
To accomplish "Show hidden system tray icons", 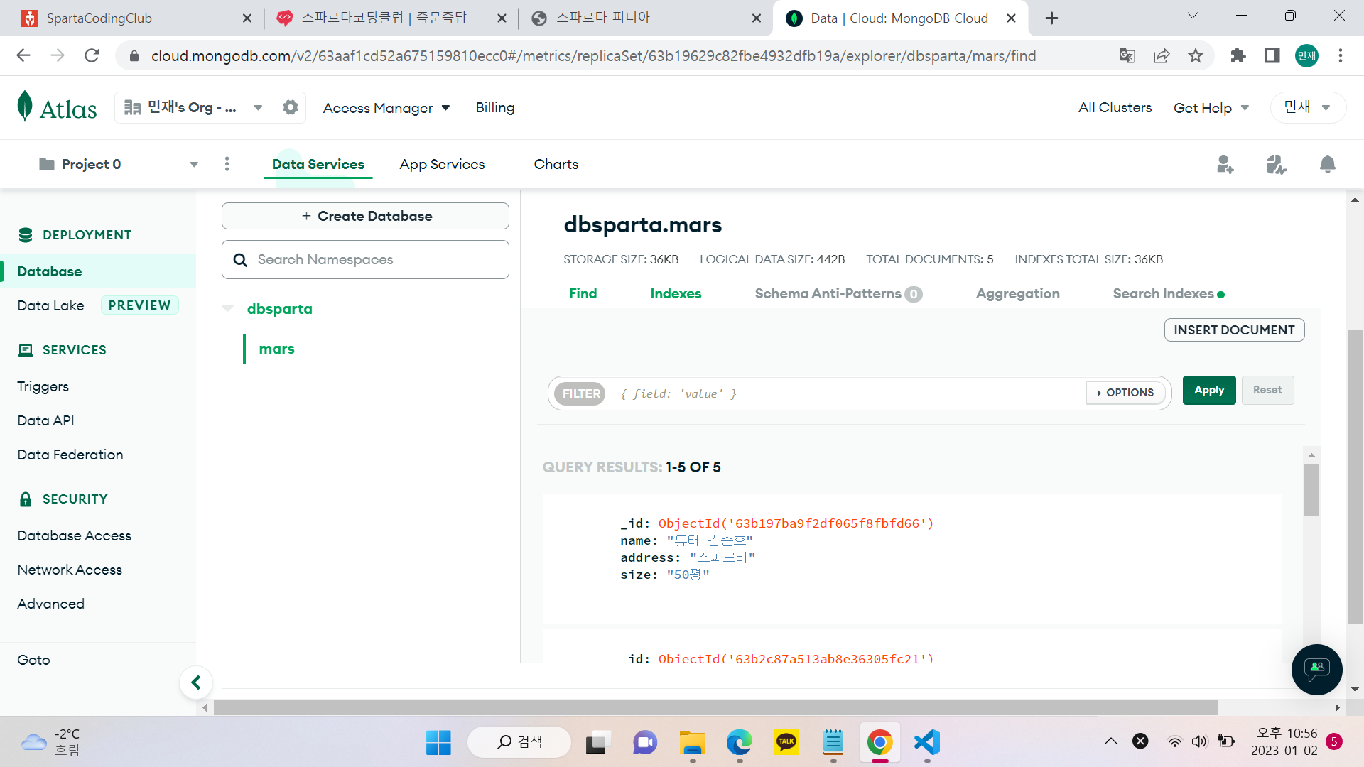I will click(x=1111, y=742).
